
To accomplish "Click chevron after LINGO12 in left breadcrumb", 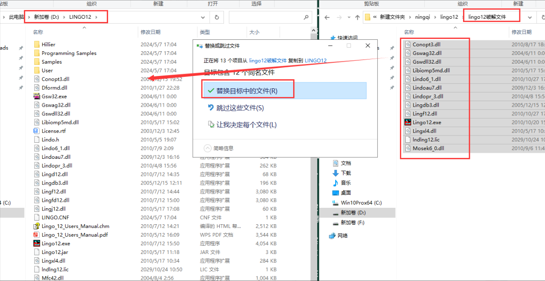I will [x=97, y=17].
